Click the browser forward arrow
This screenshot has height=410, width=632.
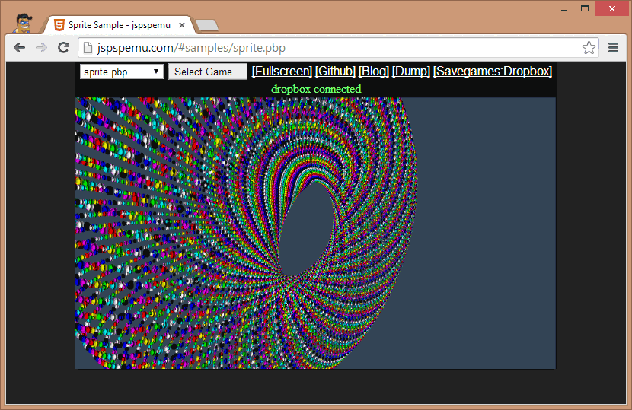point(41,47)
